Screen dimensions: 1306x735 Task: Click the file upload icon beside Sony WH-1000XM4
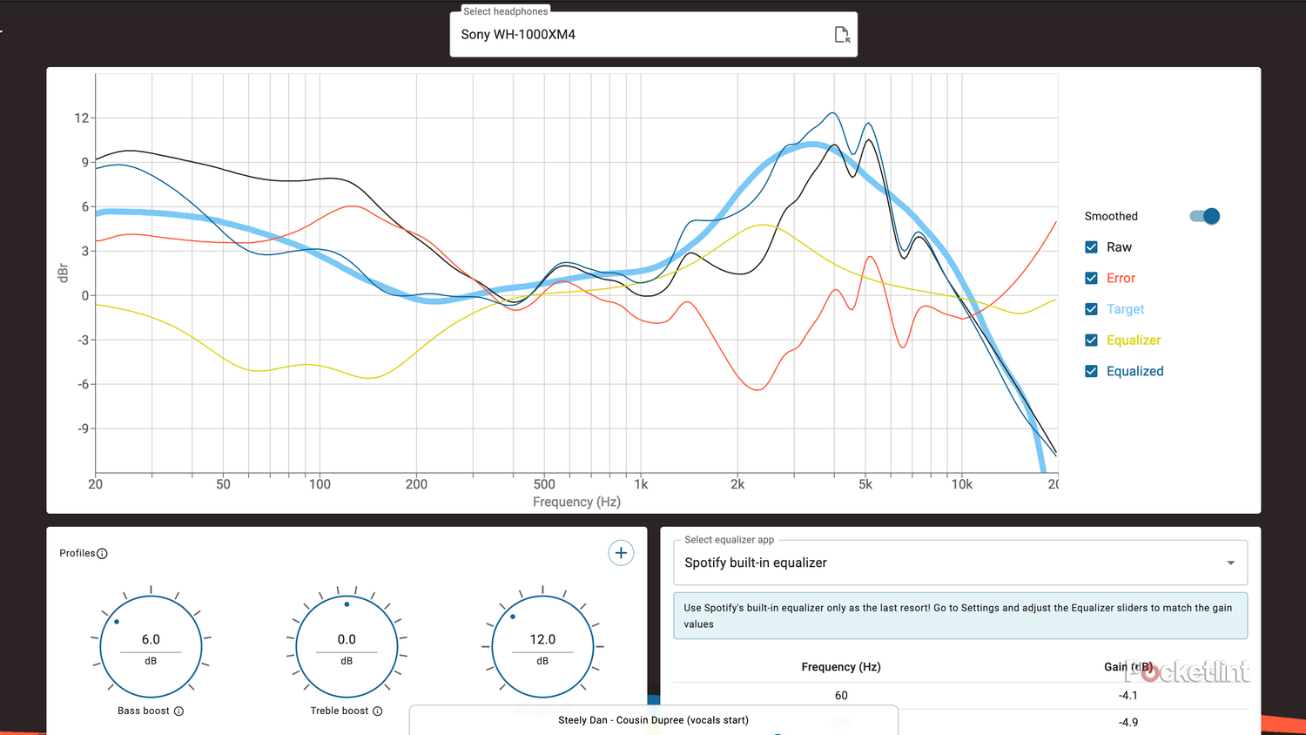841,35
